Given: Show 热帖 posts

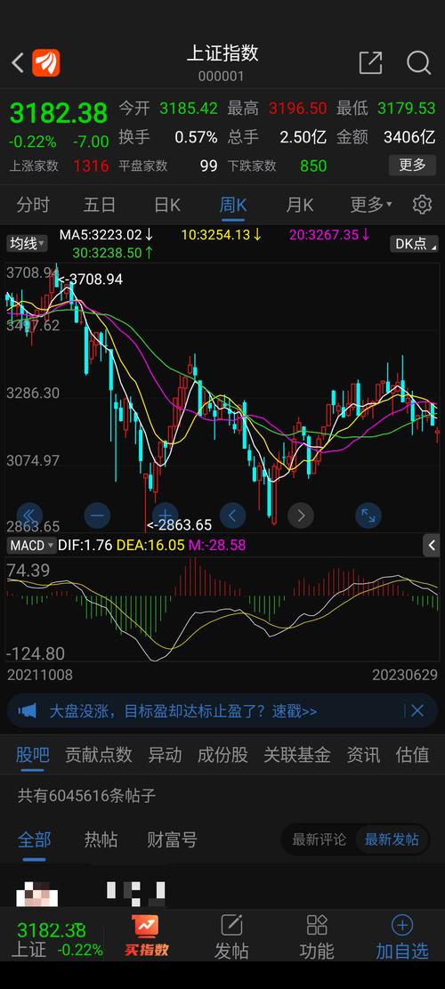Looking at the screenshot, I should (x=101, y=839).
